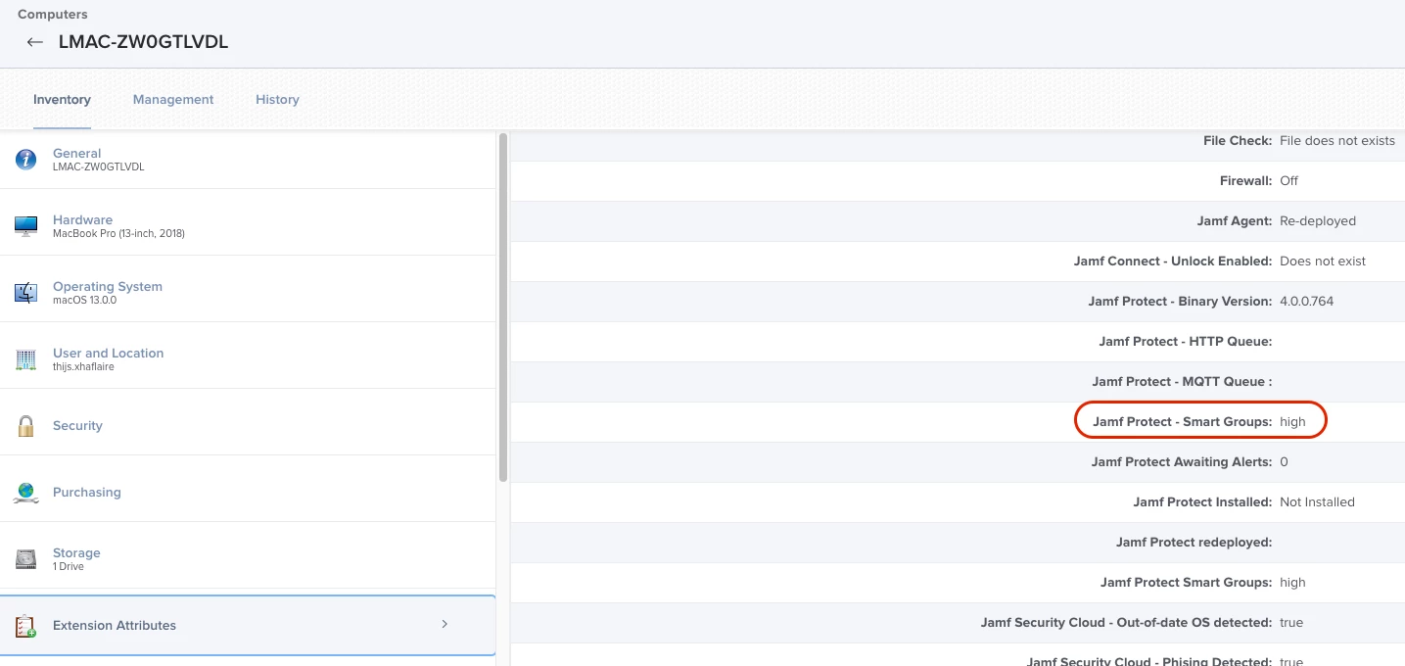Switch to the Management tab
Image resolution: width=1405 pixels, height=666 pixels.
(173, 100)
